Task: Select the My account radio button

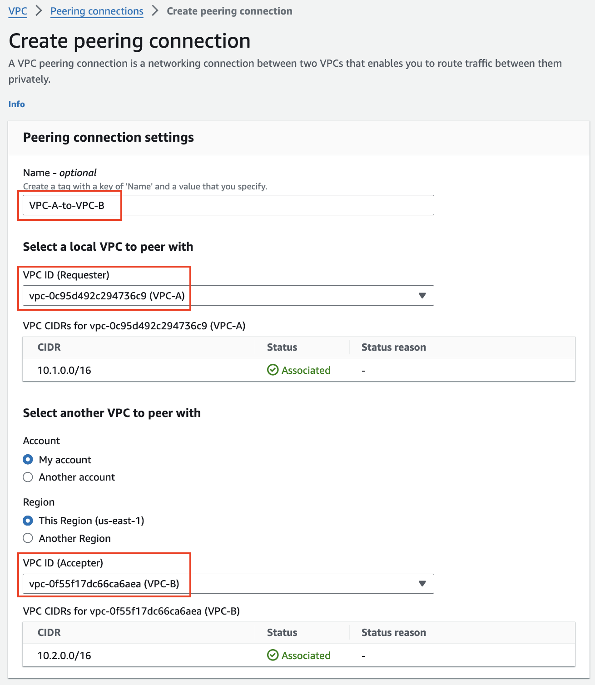Action: (28, 460)
